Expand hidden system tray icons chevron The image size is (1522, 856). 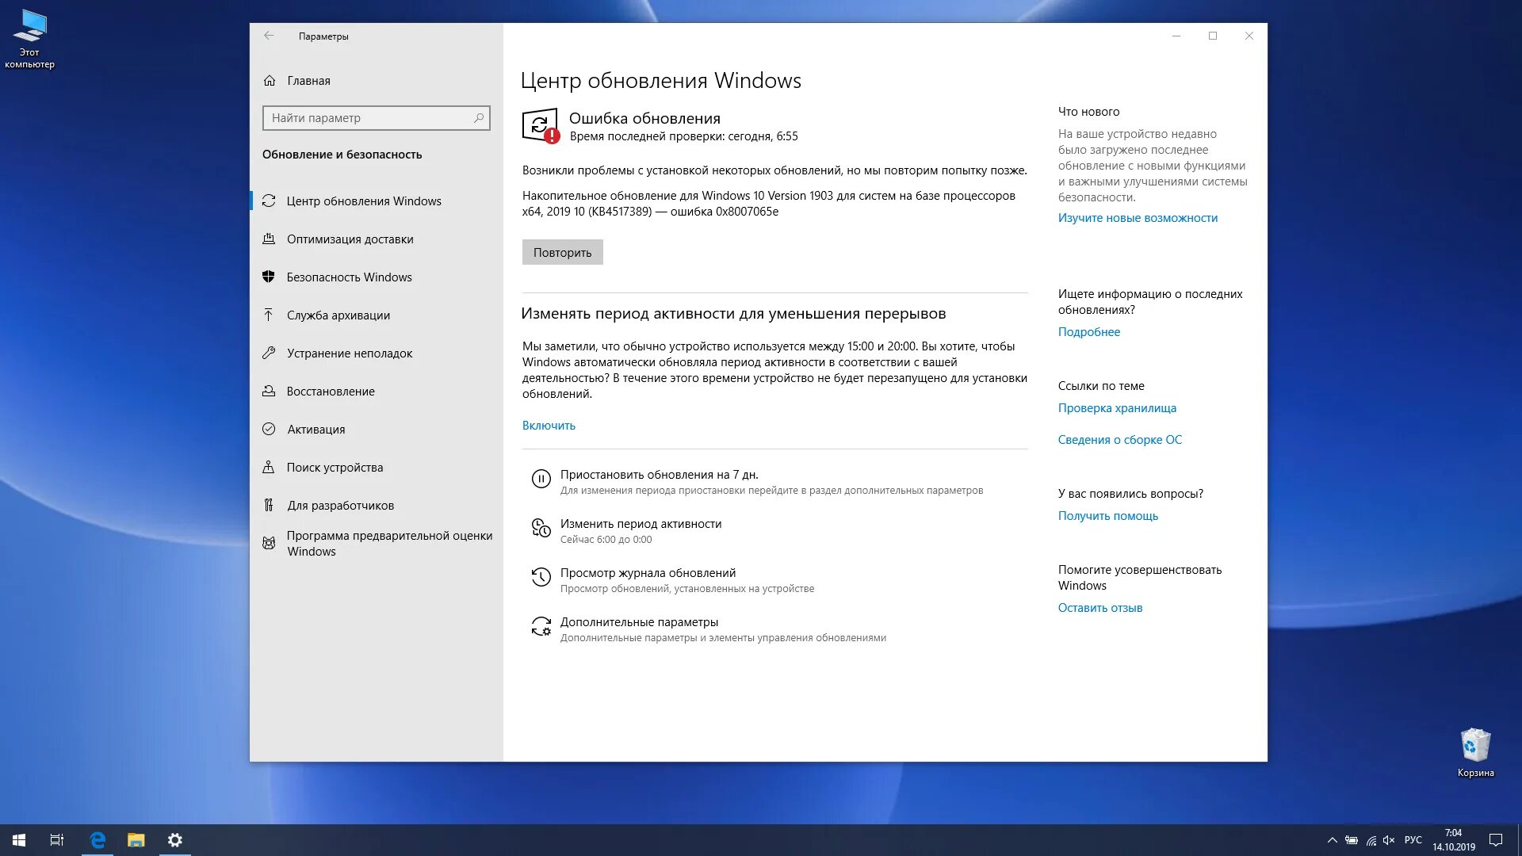pyautogui.click(x=1332, y=840)
